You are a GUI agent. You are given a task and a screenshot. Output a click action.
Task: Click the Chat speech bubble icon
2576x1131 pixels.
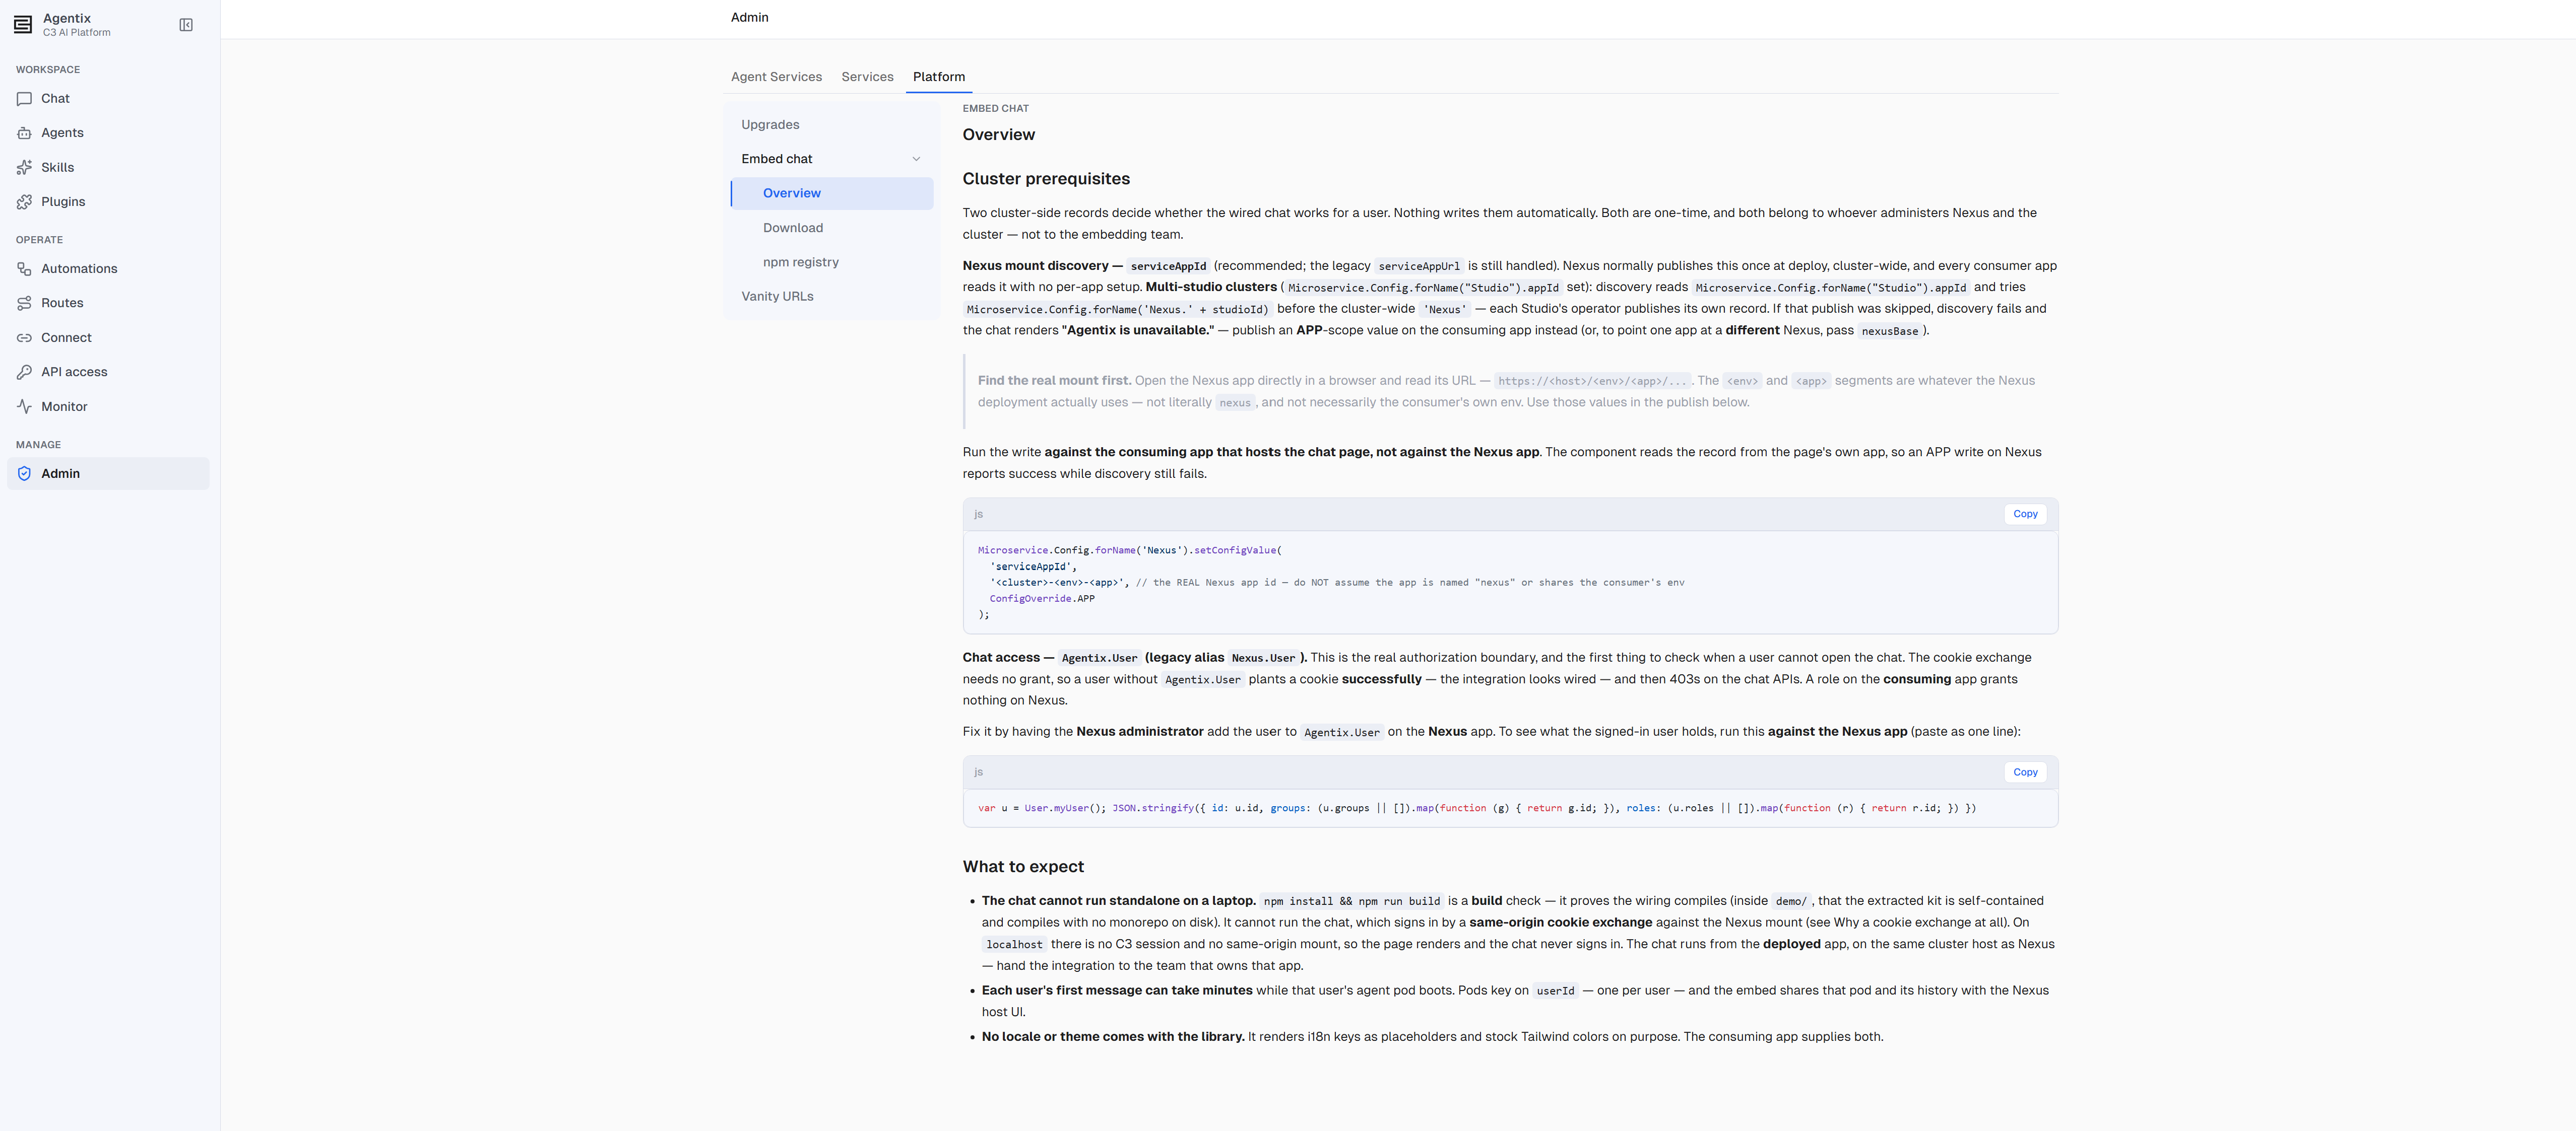(25, 99)
